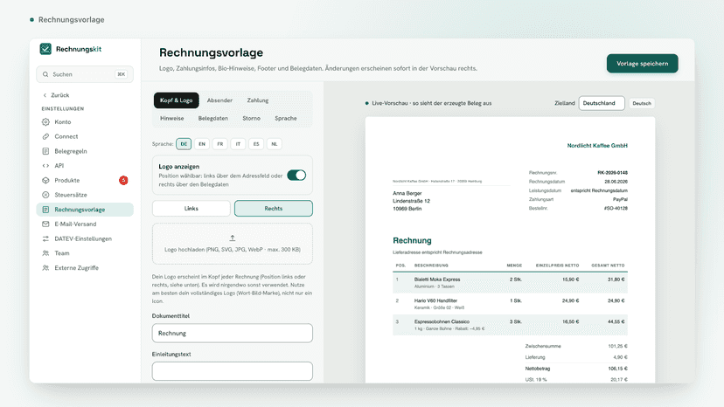Open Belegregeln settings page
This screenshot has width=724, height=407.
[x=85, y=151]
